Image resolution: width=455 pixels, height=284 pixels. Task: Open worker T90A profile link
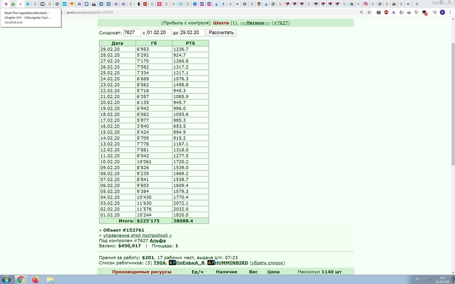click(159, 263)
